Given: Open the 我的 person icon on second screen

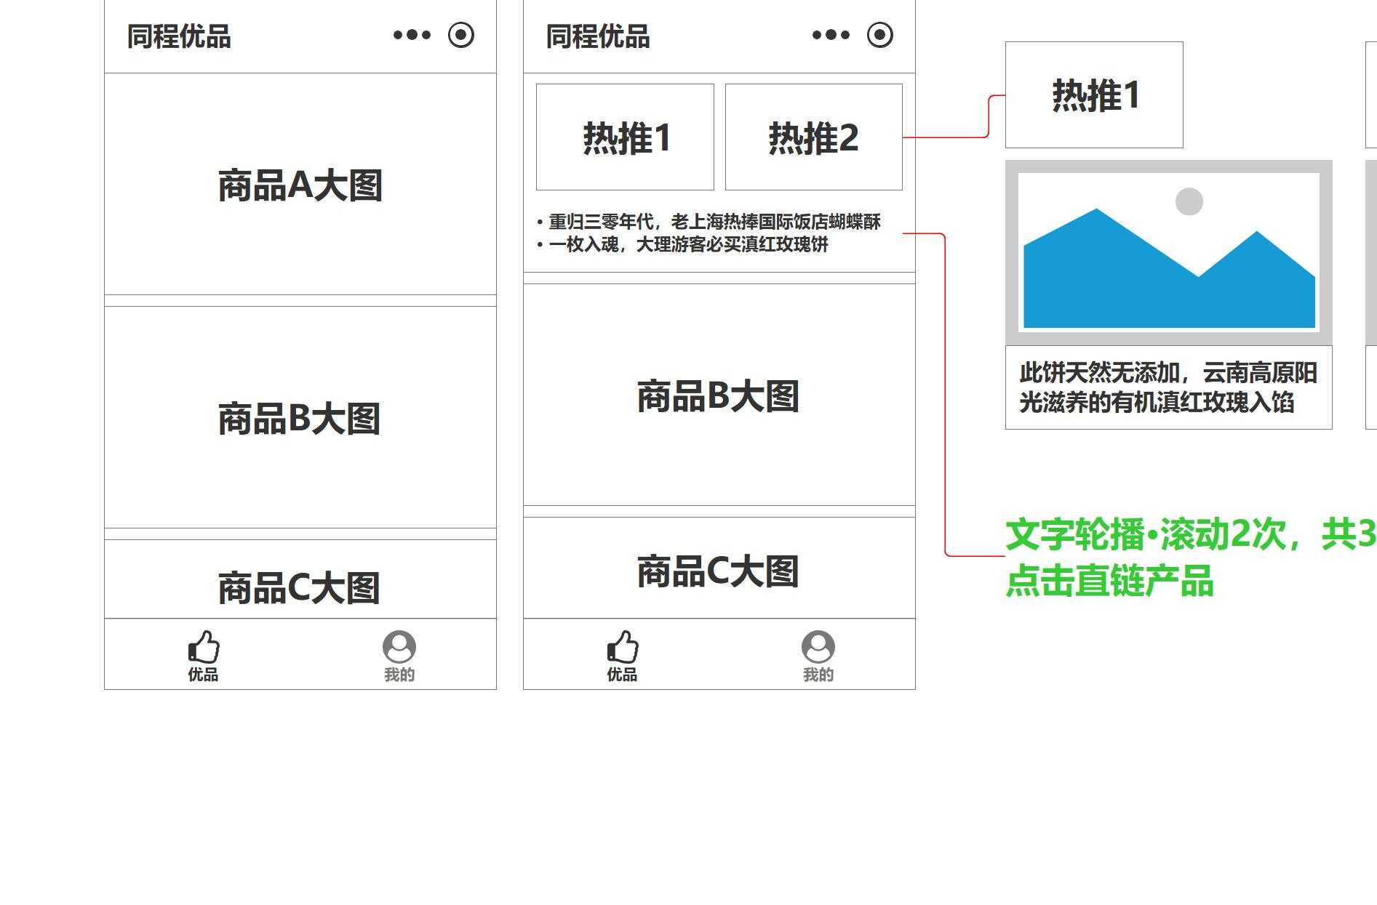Looking at the screenshot, I should [x=818, y=647].
